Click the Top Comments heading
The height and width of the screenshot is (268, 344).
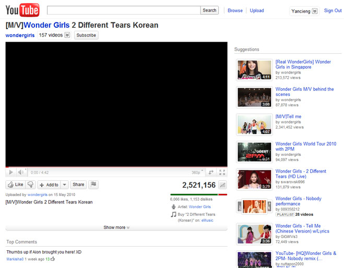tap(21, 242)
